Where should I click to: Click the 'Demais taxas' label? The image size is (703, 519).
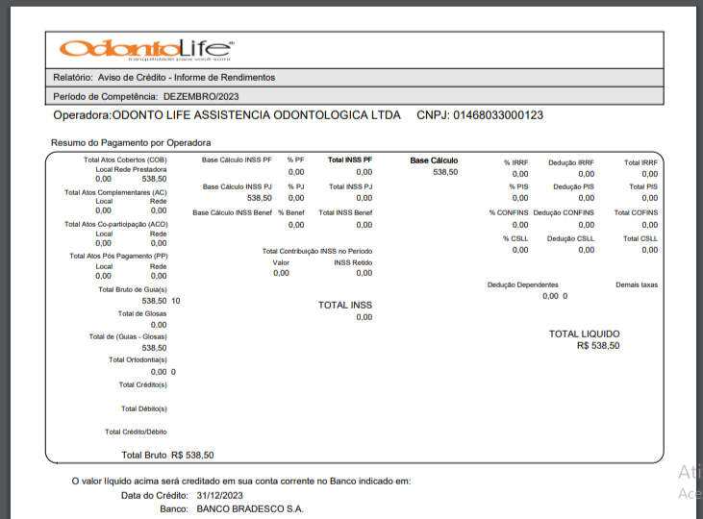pyautogui.click(x=637, y=285)
